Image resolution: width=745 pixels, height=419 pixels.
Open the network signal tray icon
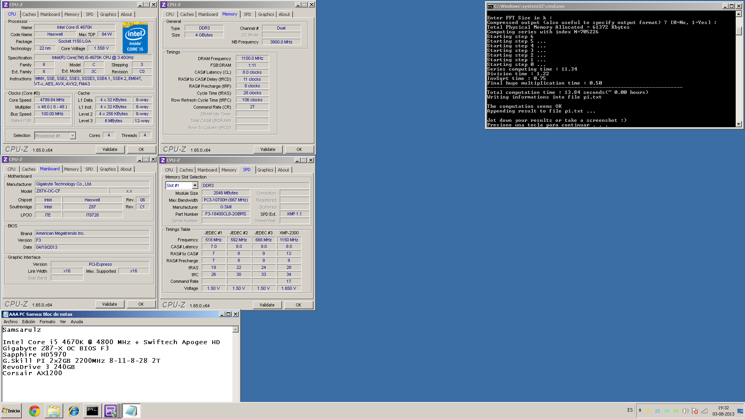704,411
